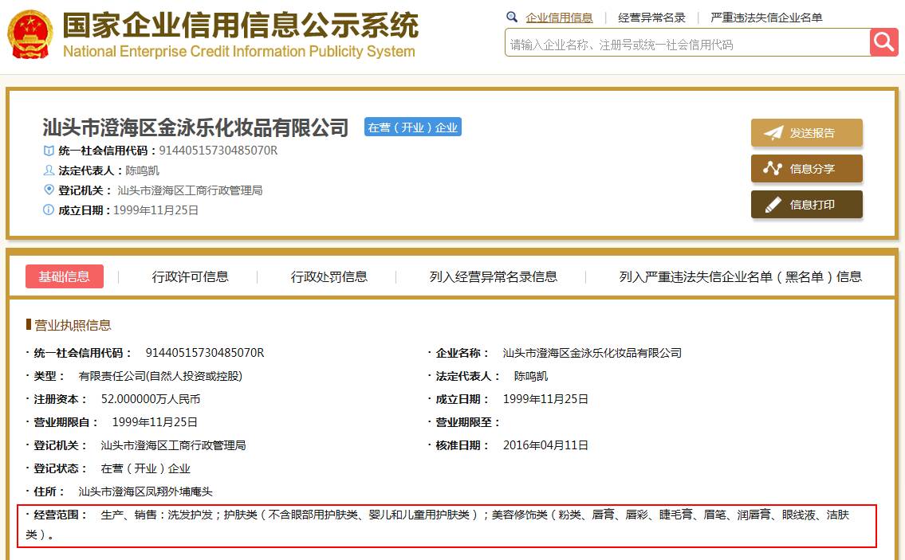Click the small magnifier icon beside 企业信用信息
Viewport: 905px width, 560px height.
coord(511,18)
